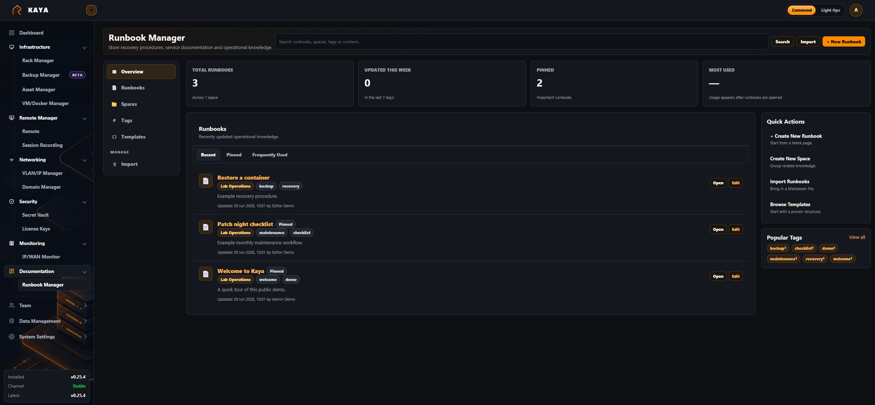Click the New Runbook button
The image size is (875, 405).
point(844,42)
